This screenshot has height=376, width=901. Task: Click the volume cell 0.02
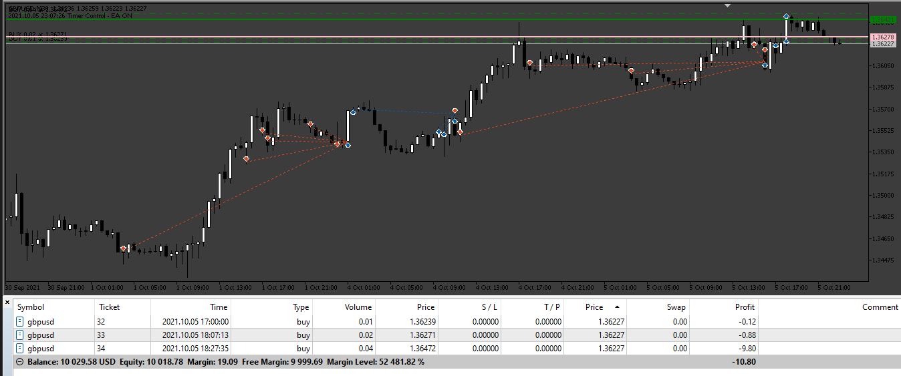(364, 335)
